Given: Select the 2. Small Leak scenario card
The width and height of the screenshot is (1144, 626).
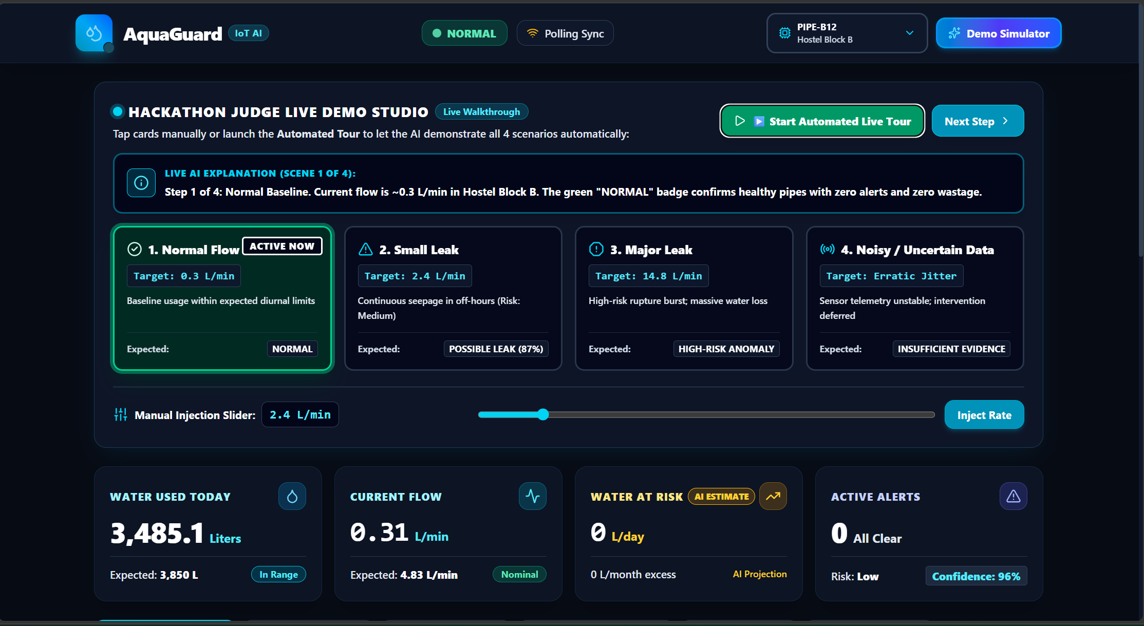Looking at the screenshot, I should (x=453, y=298).
